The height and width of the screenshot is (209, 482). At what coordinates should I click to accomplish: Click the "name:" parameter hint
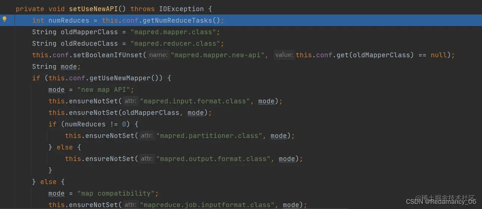pos(158,55)
